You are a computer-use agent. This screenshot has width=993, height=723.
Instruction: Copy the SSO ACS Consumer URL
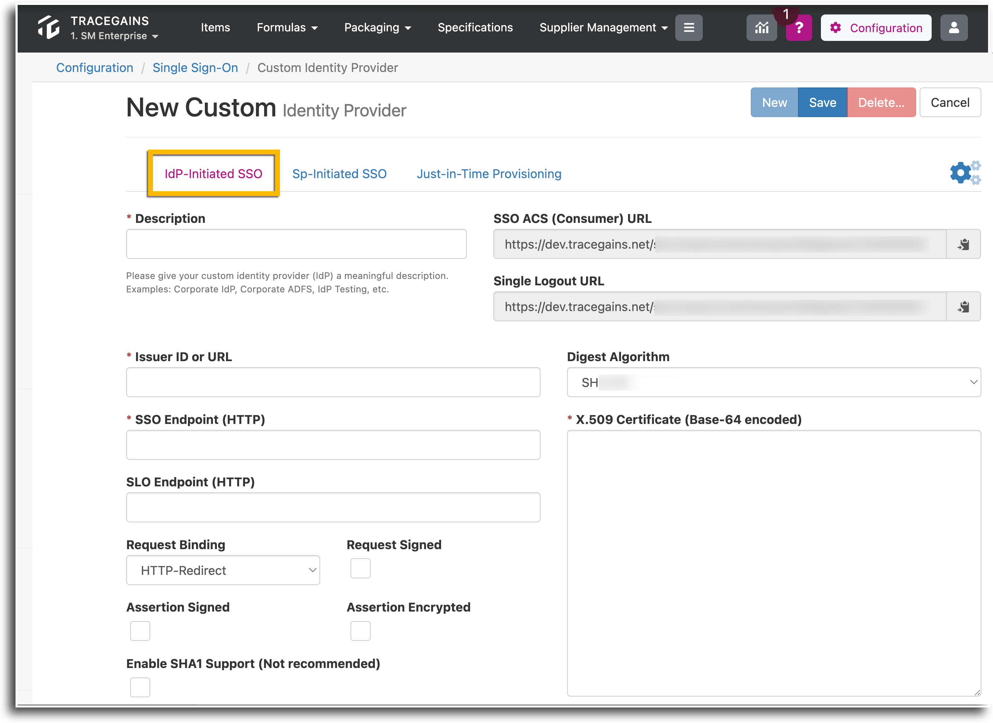click(x=963, y=244)
